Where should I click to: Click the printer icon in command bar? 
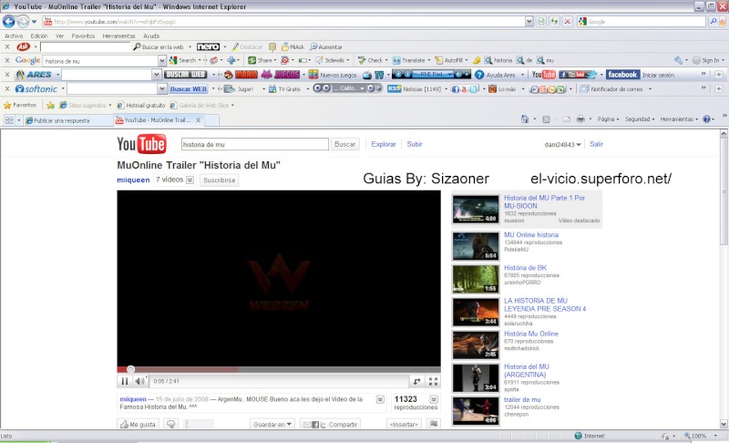pyautogui.click(x=580, y=119)
